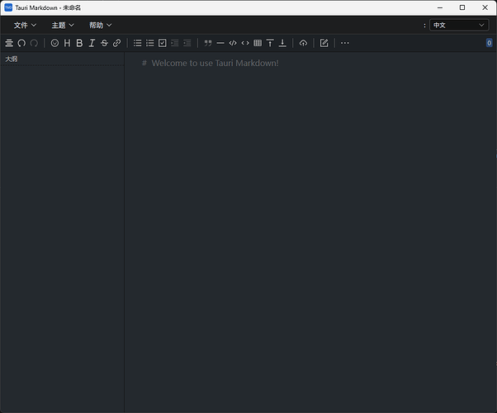Screen dimensions: 497x413
Task: Insert an ordered numbered list
Action: click(x=150, y=43)
